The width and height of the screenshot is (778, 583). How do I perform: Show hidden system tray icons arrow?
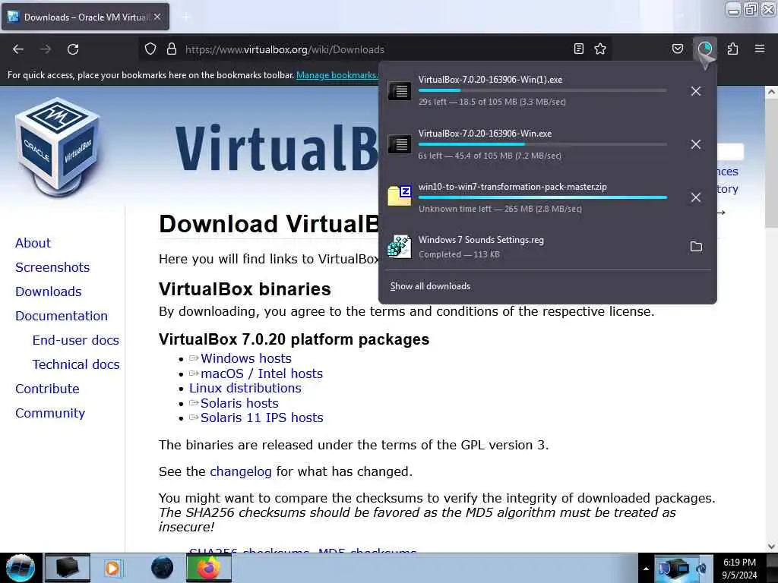pyautogui.click(x=646, y=569)
